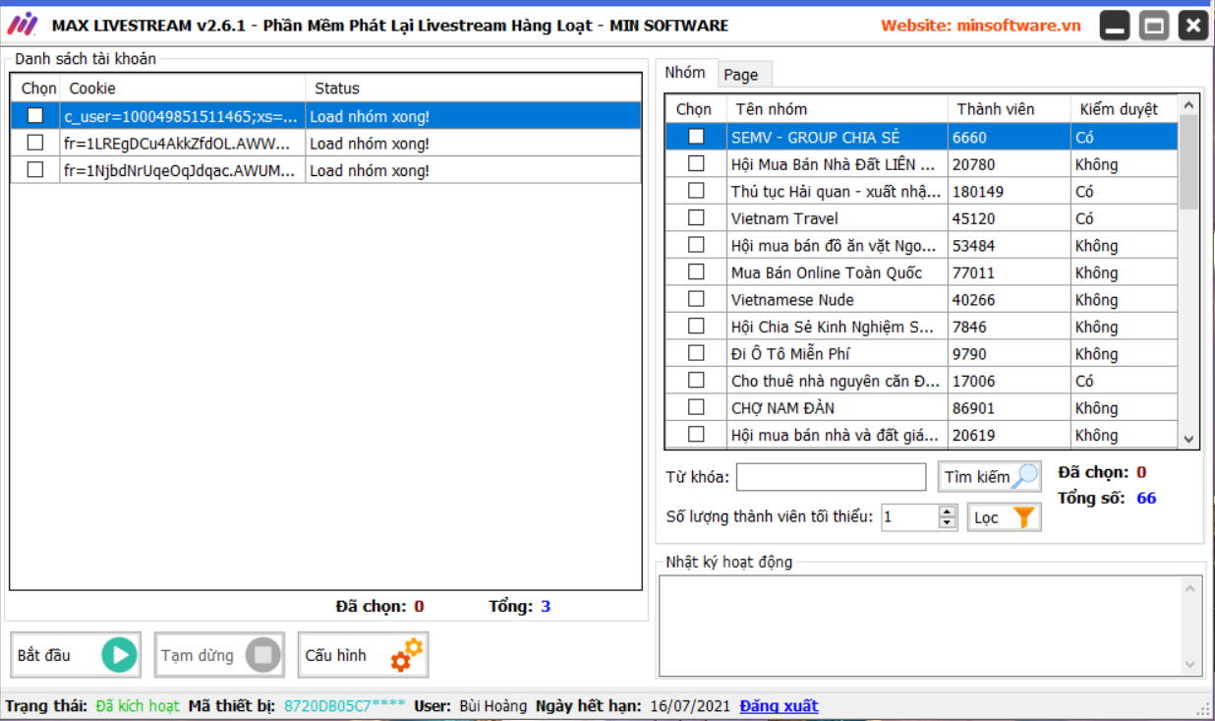Click the Lọc funnel filter icon
Screen dimensions: 1215x721
tap(1023, 517)
